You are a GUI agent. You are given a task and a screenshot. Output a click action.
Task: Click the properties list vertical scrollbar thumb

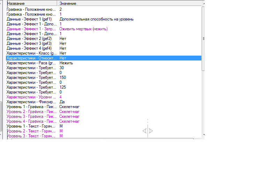click(203, 39)
